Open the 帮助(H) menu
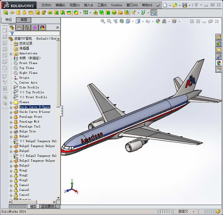 coord(147,5)
